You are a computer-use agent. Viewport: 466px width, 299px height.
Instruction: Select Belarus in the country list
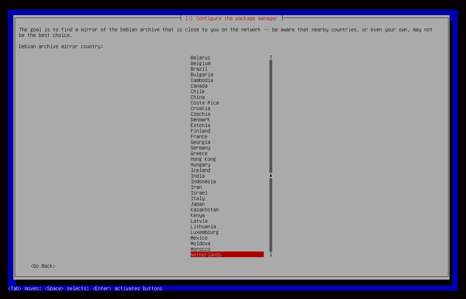point(200,58)
